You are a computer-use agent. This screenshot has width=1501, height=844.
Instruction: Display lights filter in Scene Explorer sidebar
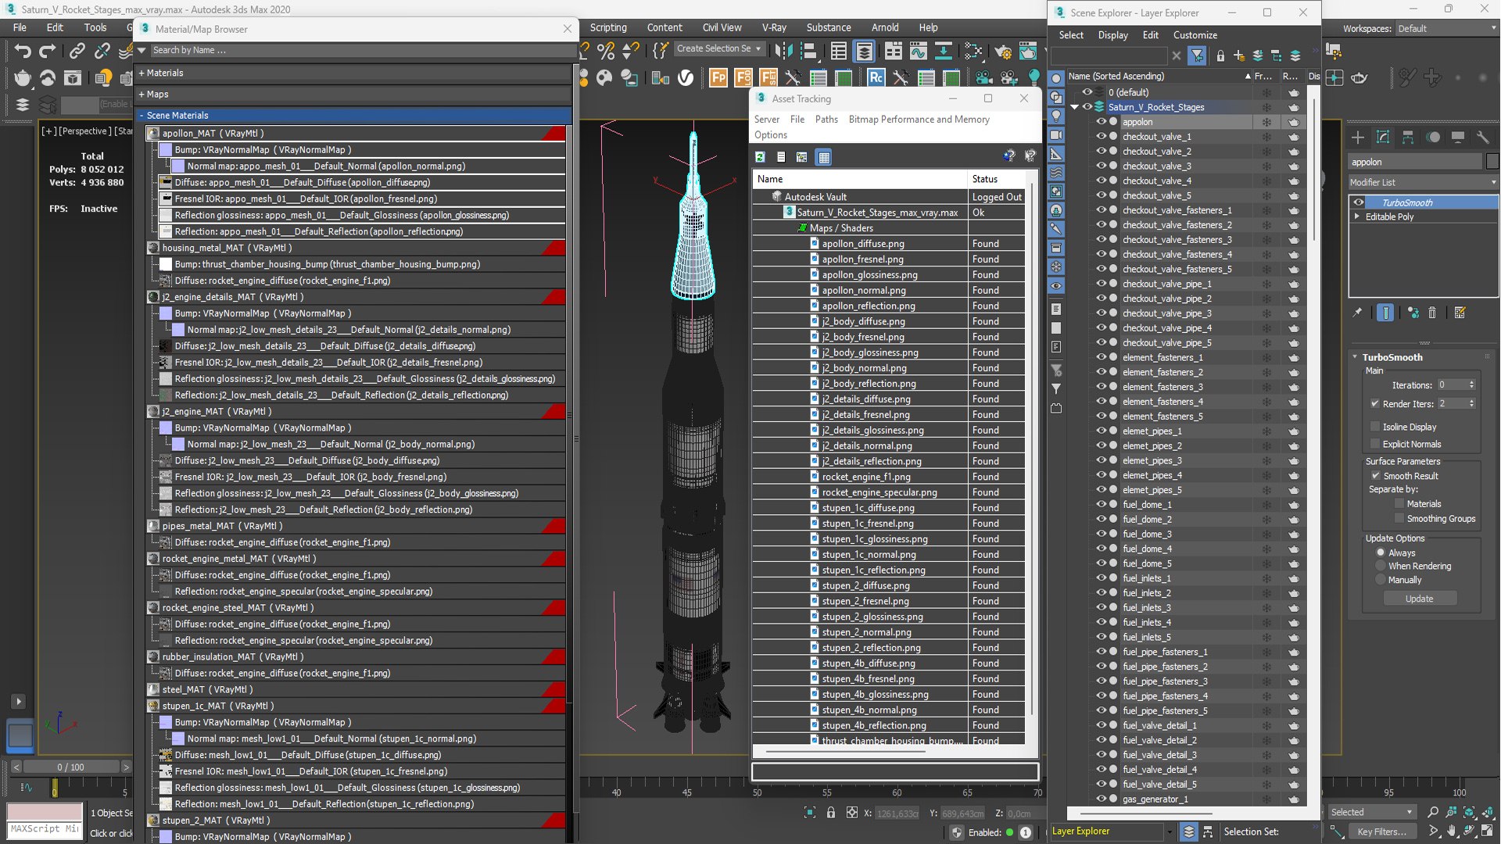click(x=1056, y=116)
